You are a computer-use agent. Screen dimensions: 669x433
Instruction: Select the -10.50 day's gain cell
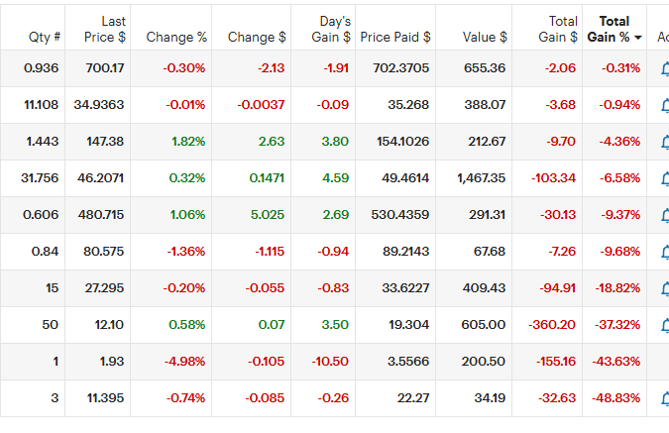point(323,362)
